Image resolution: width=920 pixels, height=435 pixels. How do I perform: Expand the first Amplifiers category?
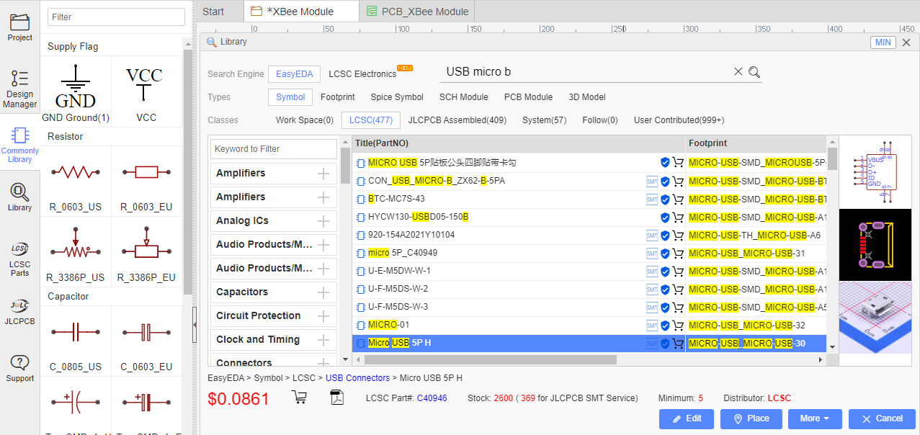pos(323,174)
